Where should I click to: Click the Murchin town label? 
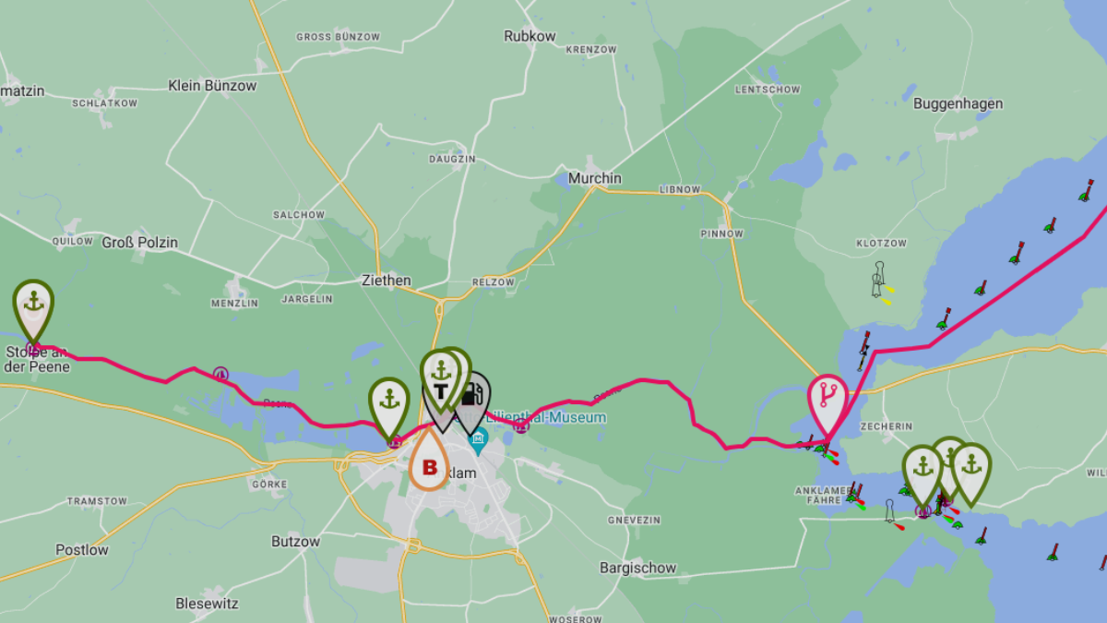[595, 178]
